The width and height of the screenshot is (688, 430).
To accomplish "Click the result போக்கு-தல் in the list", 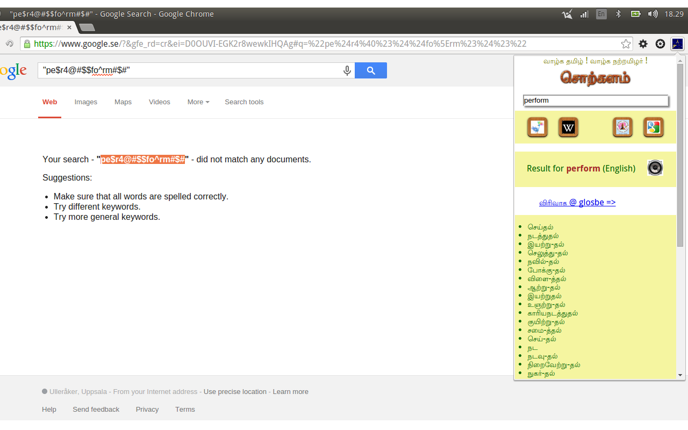I will [546, 270].
